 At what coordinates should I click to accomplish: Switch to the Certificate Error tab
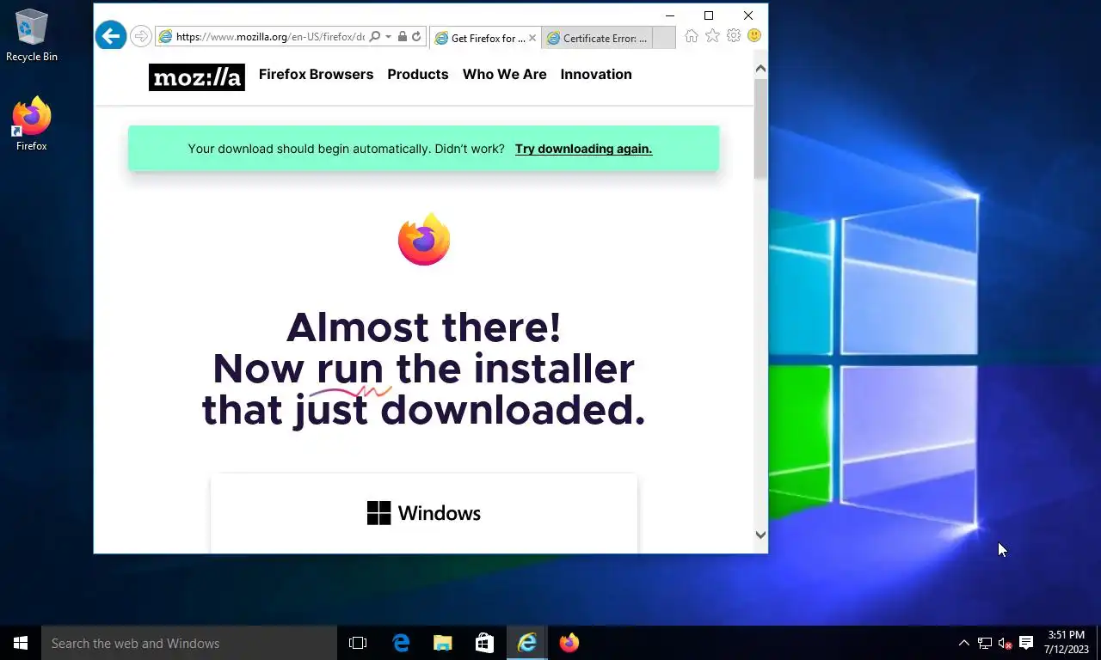click(597, 38)
